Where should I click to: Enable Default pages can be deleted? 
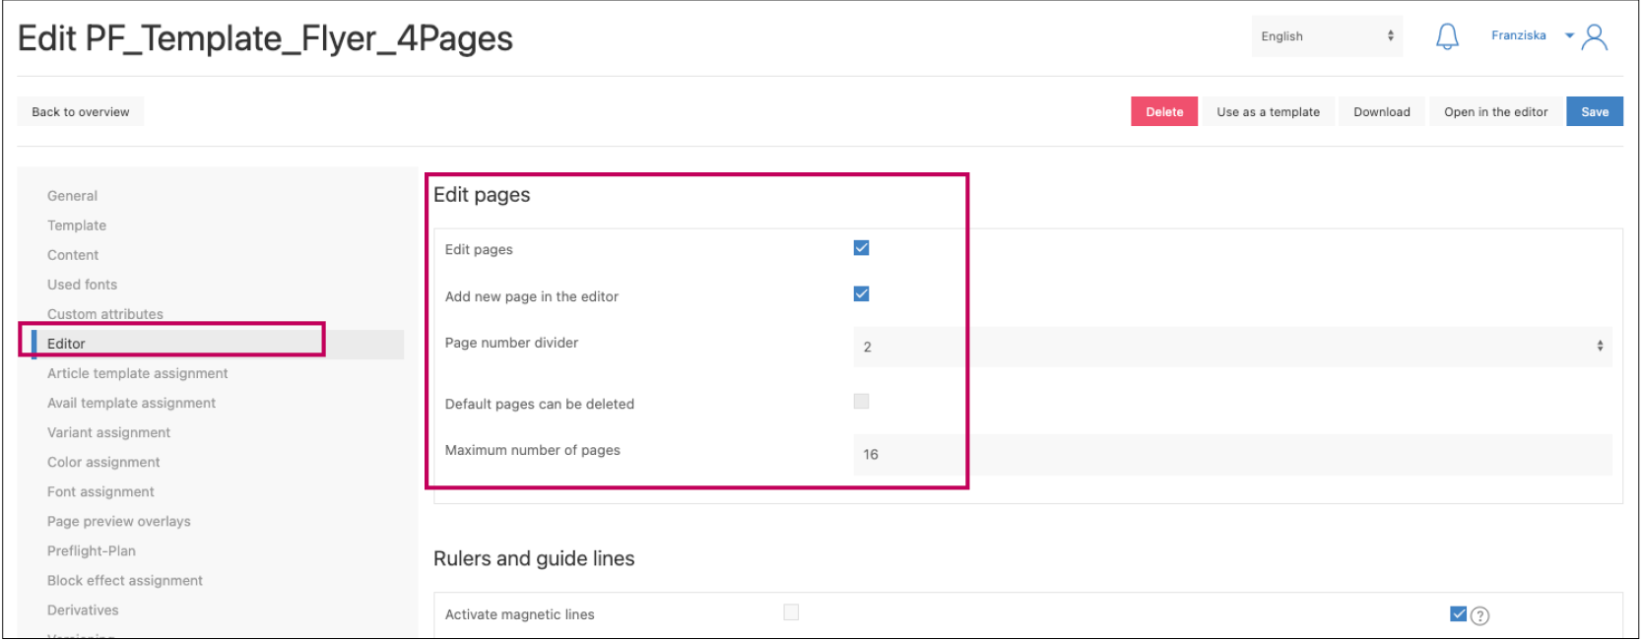pyautogui.click(x=861, y=402)
